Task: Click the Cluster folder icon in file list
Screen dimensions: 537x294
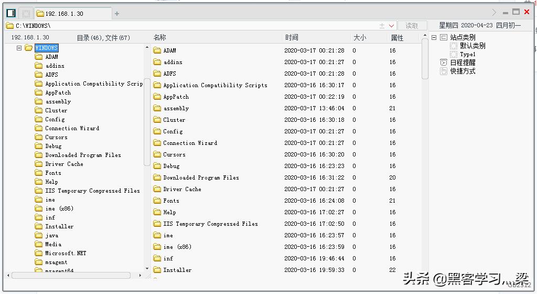Action: point(157,120)
